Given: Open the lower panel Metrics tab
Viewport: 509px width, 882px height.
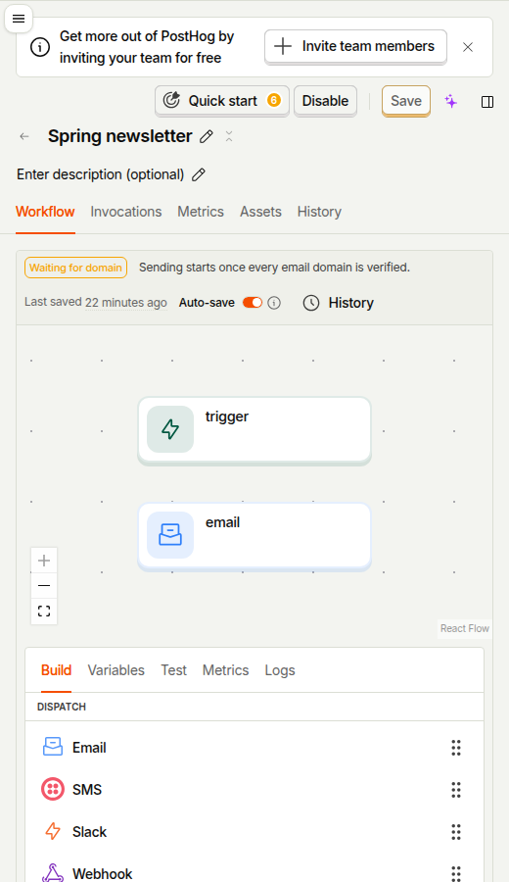Looking at the screenshot, I should click(225, 670).
